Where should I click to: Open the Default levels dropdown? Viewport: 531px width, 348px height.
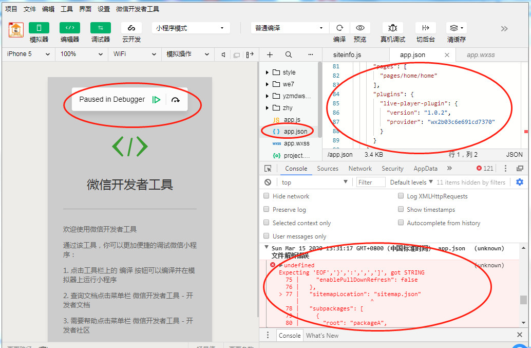(x=411, y=182)
